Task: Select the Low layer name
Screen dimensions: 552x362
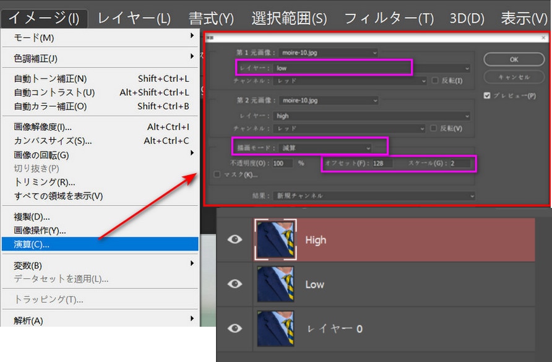Action: point(314,284)
